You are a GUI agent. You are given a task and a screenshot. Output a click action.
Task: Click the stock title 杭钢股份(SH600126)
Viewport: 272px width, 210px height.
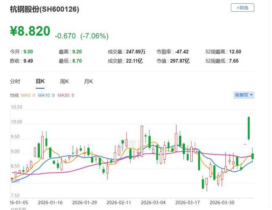[44, 9]
